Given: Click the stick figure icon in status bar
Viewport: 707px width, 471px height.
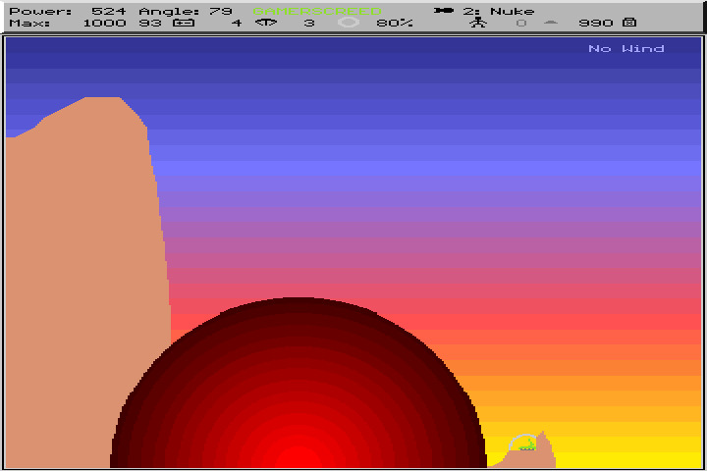Looking at the screenshot, I should (478, 23).
